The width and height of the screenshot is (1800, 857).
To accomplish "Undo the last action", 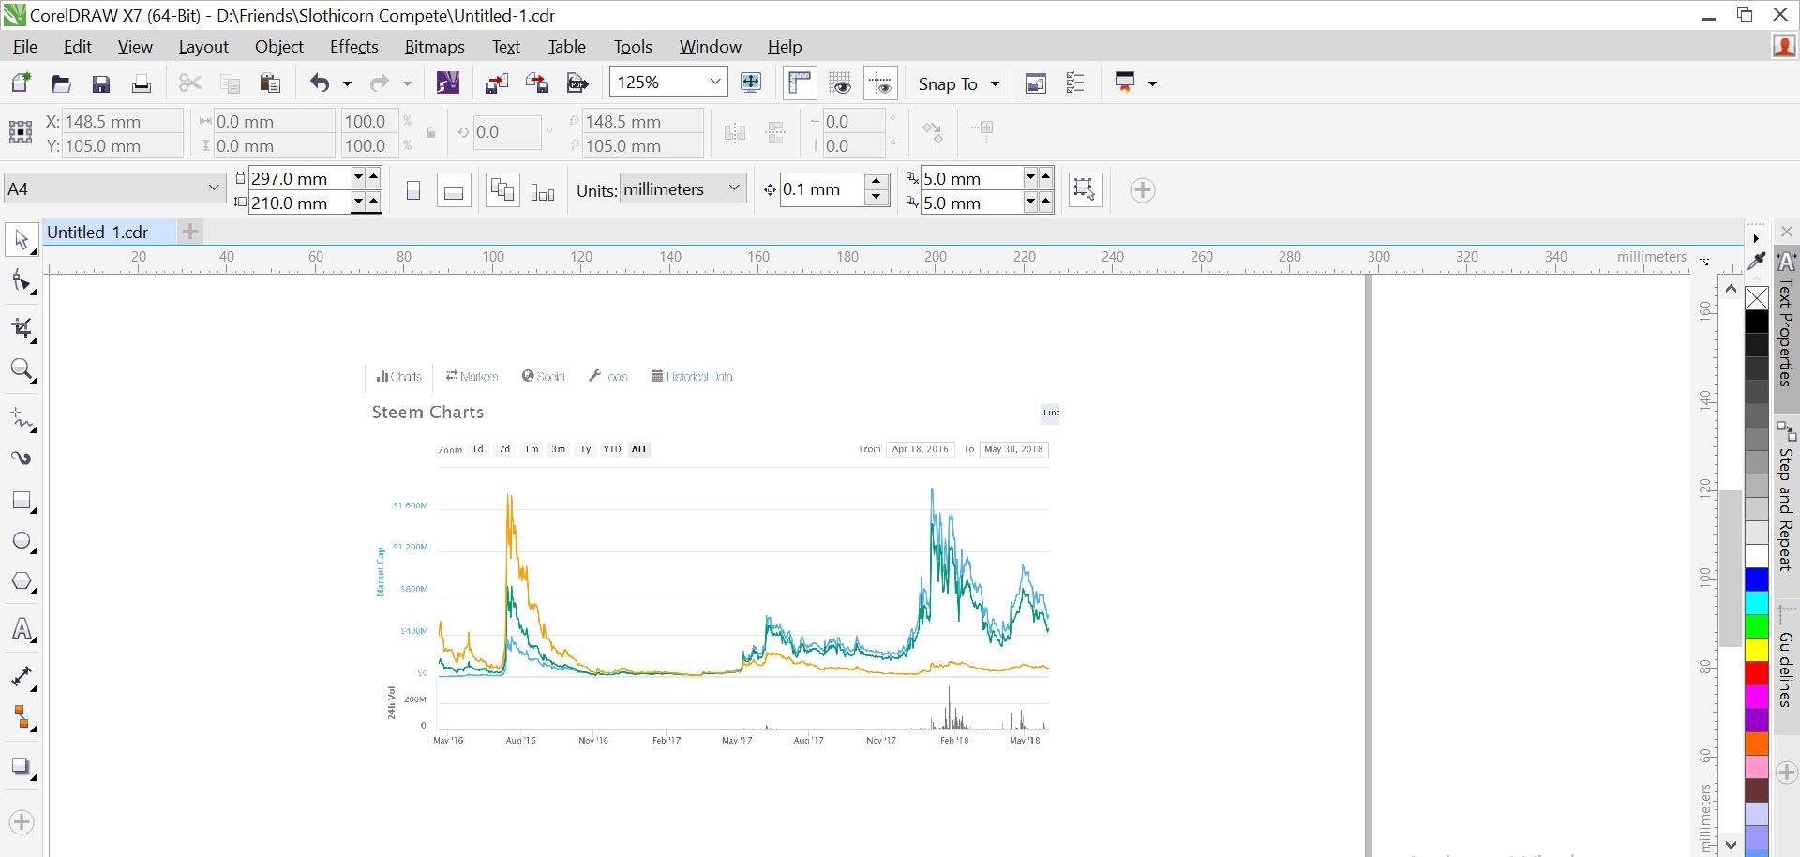I will point(320,83).
